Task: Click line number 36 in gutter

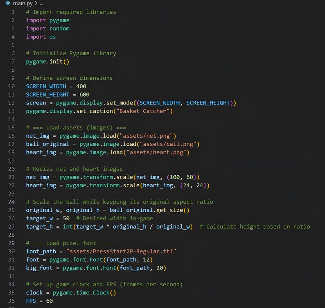Action: [x=11, y=301]
